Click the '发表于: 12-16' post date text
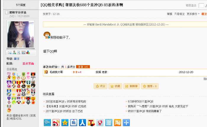Image resolution: width=207 pixels, height=127 pixels. pos(51,14)
